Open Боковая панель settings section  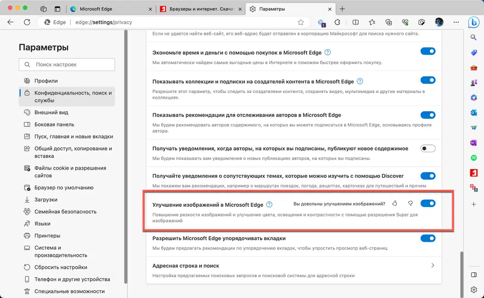(x=67, y=125)
